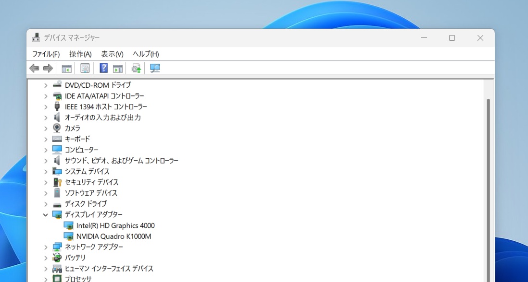Open the ヘルプ(H) menu

click(x=146, y=54)
